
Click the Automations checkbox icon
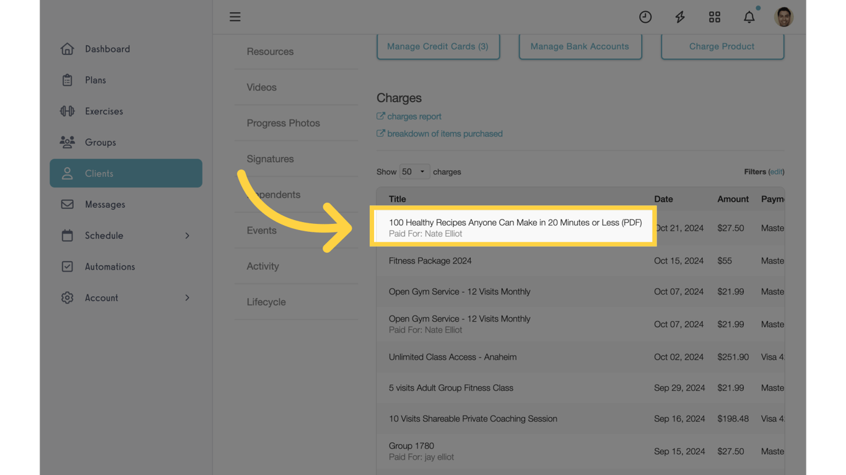(x=67, y=267)
